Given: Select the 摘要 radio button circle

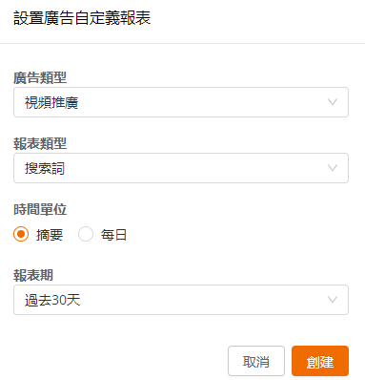Looking at the screenshot, I should tap(21, 234).
